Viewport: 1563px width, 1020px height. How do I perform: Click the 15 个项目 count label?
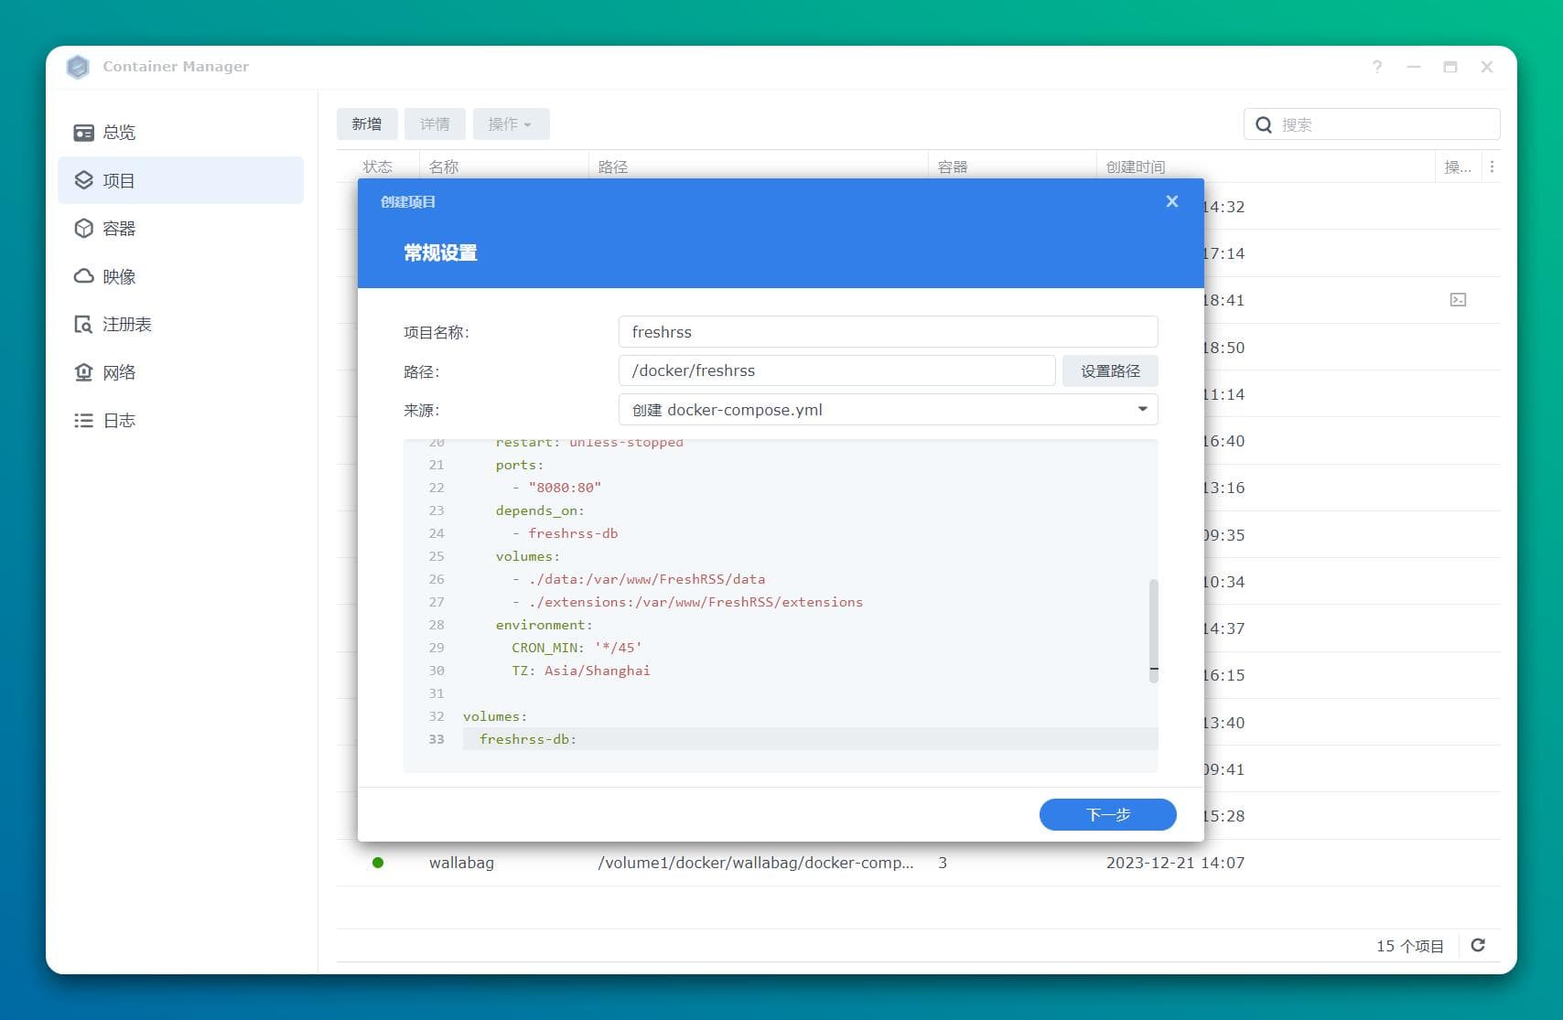(1409, 946)
